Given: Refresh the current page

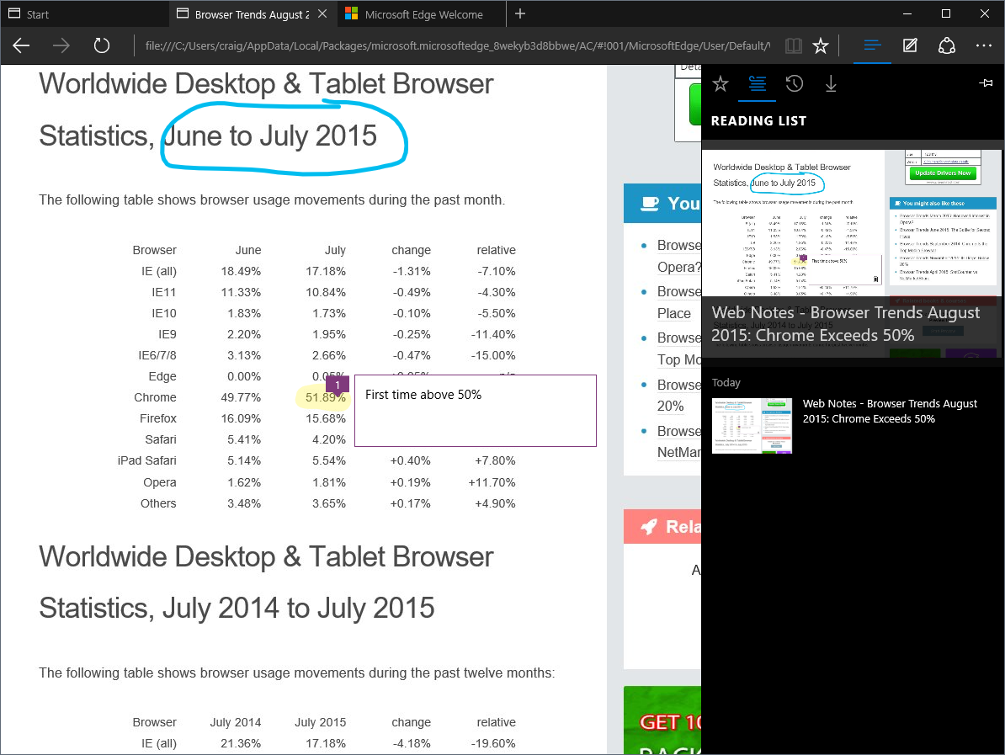Looking at the screenshot, I should tap(101, 45).
